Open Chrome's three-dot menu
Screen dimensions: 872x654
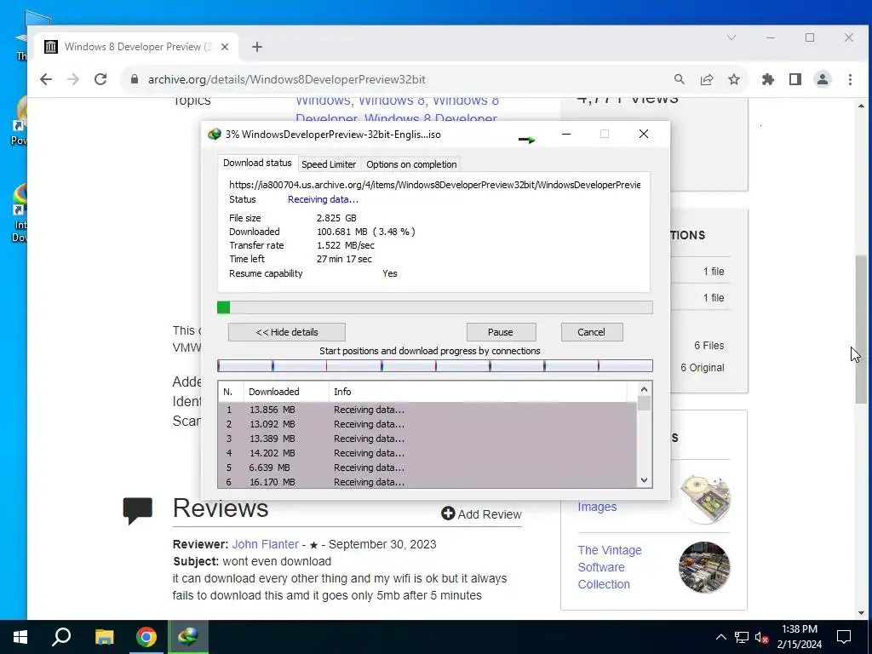pos(850,79)
